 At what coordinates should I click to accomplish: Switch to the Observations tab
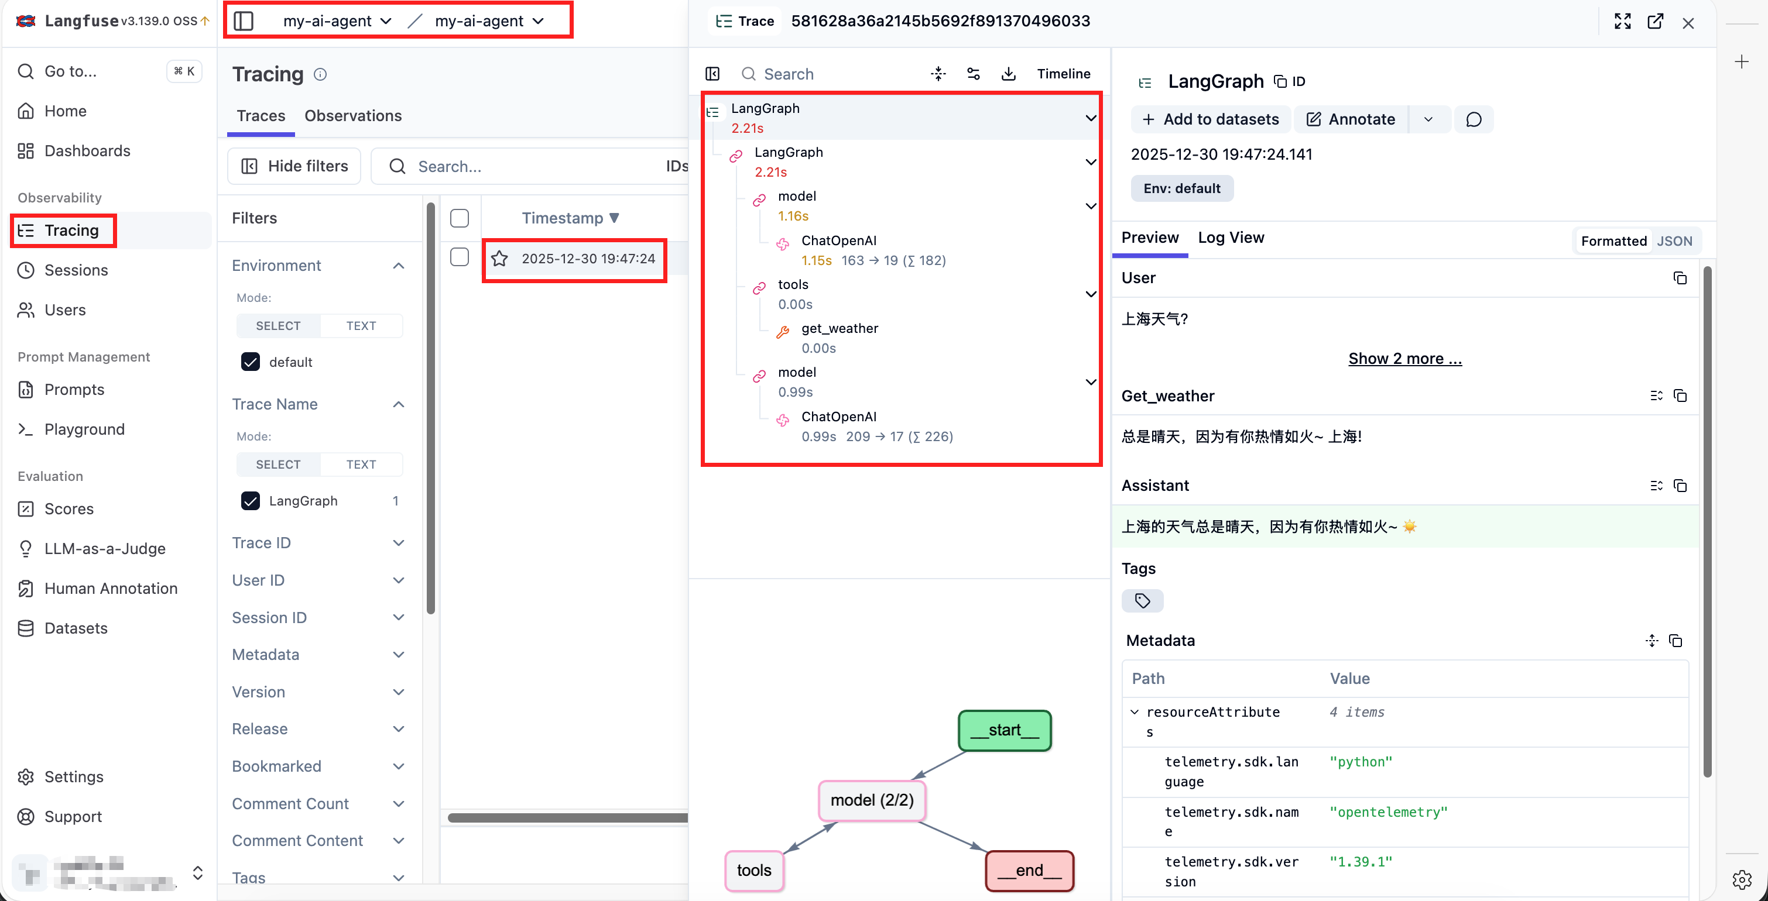click(x=353, y=116)
